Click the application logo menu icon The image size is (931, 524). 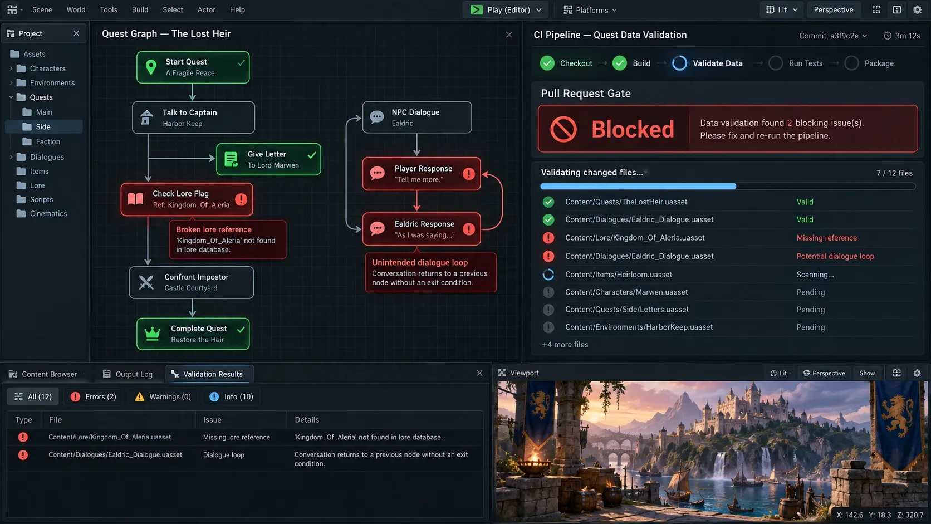[x=12, y=9]
